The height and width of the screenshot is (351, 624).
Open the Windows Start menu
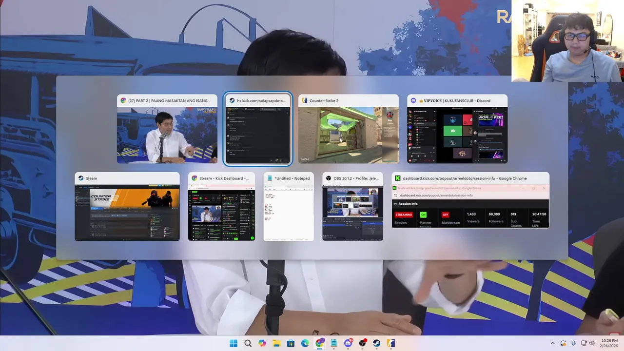tap(234, 343)
